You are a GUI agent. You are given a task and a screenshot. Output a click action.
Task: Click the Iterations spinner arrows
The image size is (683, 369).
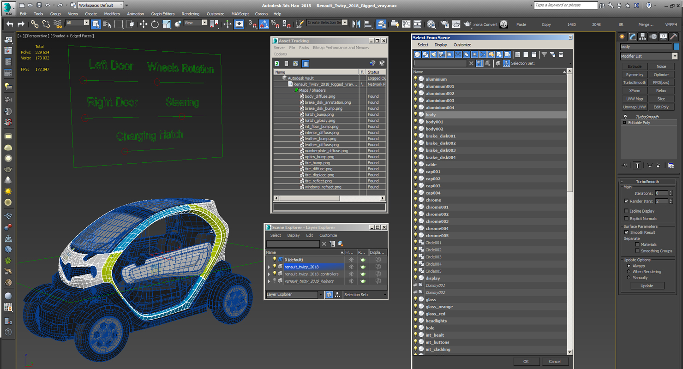click(671, 193)
